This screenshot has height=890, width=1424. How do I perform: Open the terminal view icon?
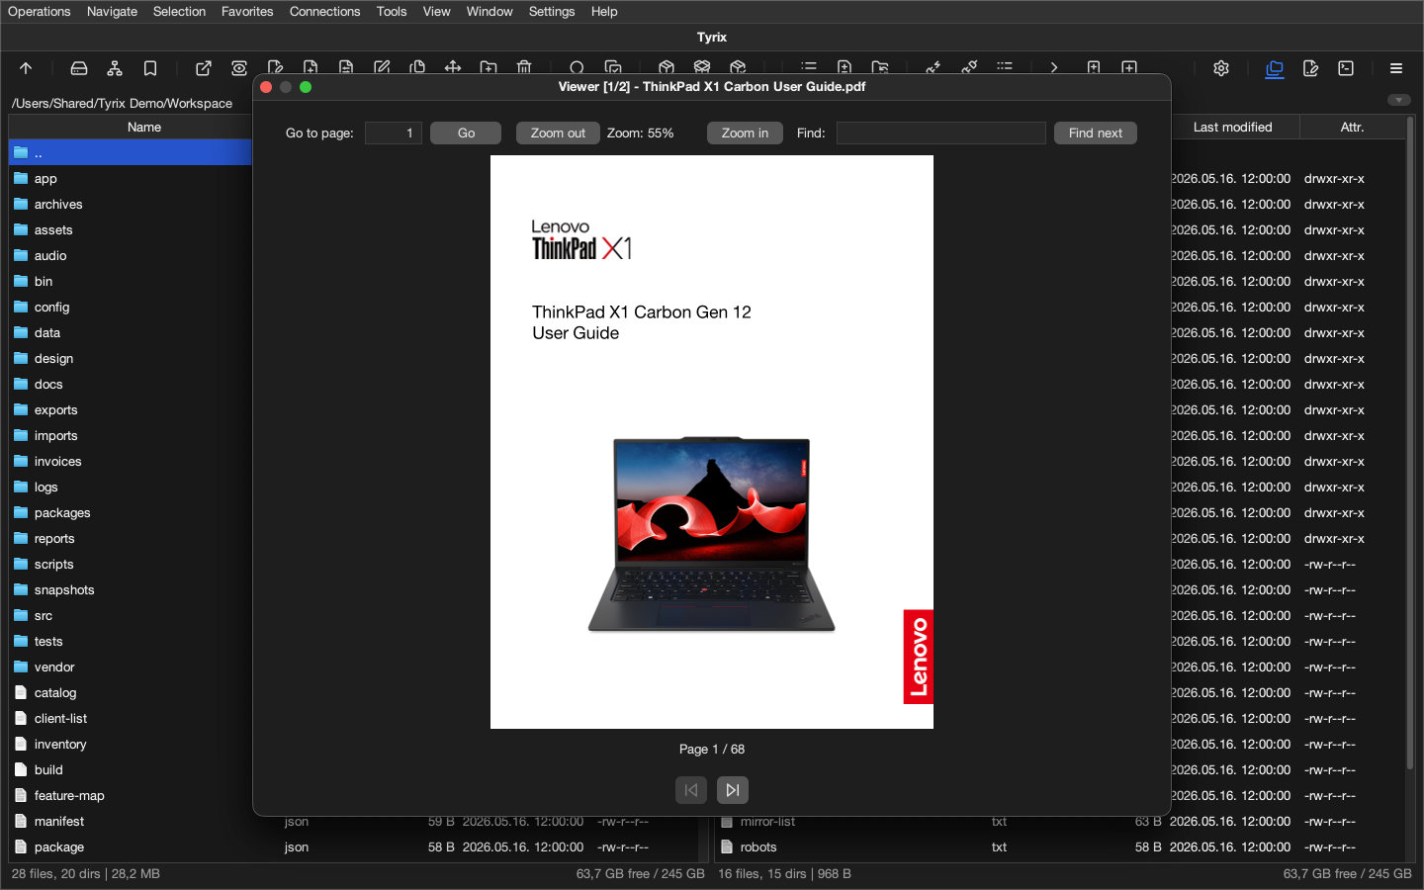pos(1346,68)
